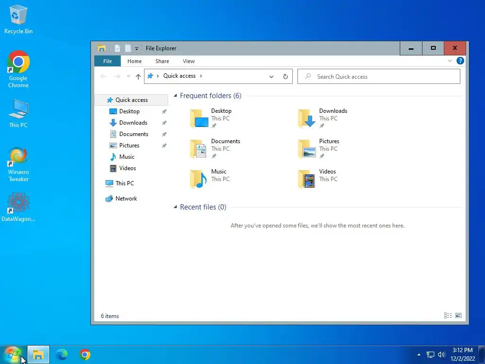
Task: Open the Start menu
Action: (13, 355)
